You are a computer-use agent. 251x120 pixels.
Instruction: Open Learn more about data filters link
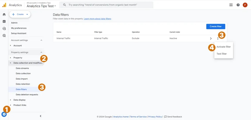tap(97, 19)
